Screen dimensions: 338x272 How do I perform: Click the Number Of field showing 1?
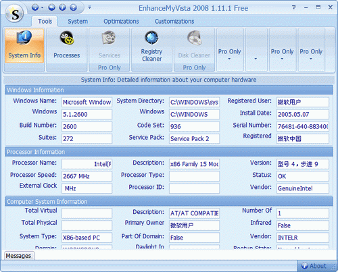(x=303, y=213)
